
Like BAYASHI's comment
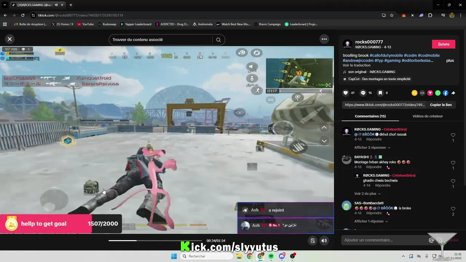tap(453, 163)
